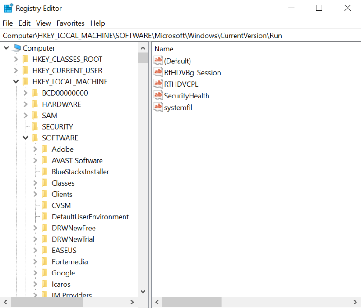This screenshot has height=308, width=361.
Task: Expand the Fortemedia key
Action: pyautogui.click(x=35, y=261)
